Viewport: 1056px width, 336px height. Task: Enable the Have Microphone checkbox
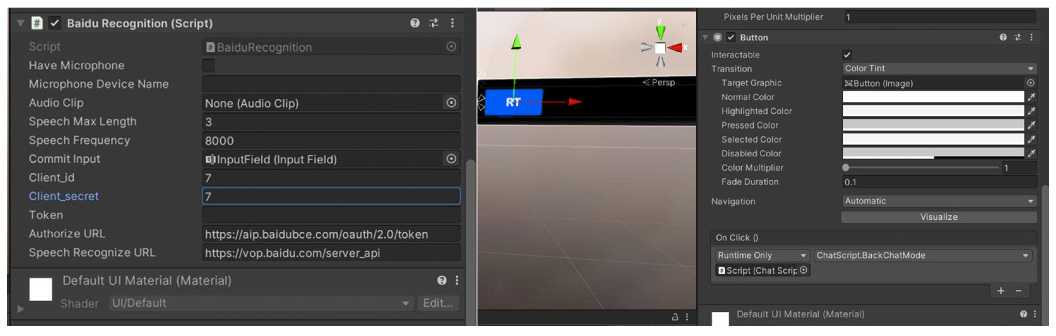(x=208, y=66)
